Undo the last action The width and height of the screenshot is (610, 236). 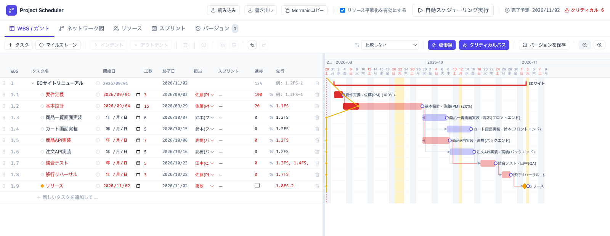[x=252, y=45]
